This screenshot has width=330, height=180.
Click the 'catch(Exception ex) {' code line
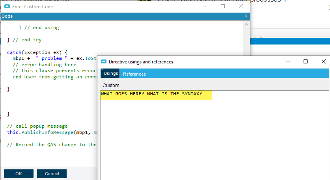(37, 52)
